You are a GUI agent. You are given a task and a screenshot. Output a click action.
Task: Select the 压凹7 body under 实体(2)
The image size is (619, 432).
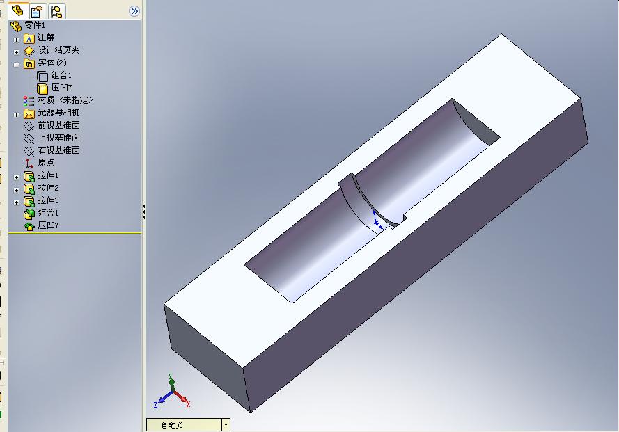(61, 88)
